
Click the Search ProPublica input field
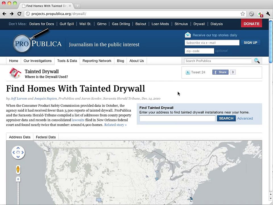(218, 61)
